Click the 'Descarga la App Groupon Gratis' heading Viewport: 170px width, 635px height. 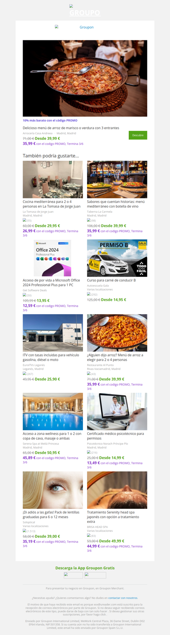coord(85,568)
